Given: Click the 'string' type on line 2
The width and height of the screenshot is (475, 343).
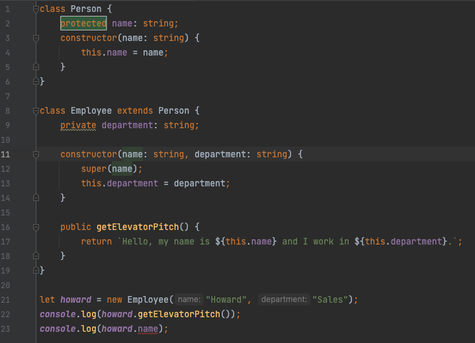Looking at the screenshot, I should point(158,23).
